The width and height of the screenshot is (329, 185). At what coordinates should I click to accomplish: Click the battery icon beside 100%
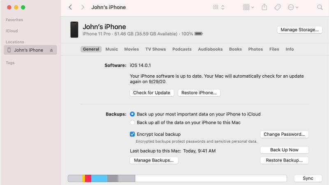click(x=199, y=34)
